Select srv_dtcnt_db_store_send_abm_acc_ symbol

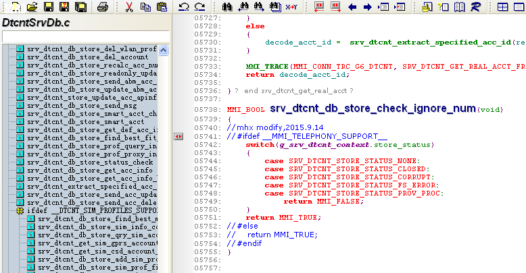click(92, 81)
